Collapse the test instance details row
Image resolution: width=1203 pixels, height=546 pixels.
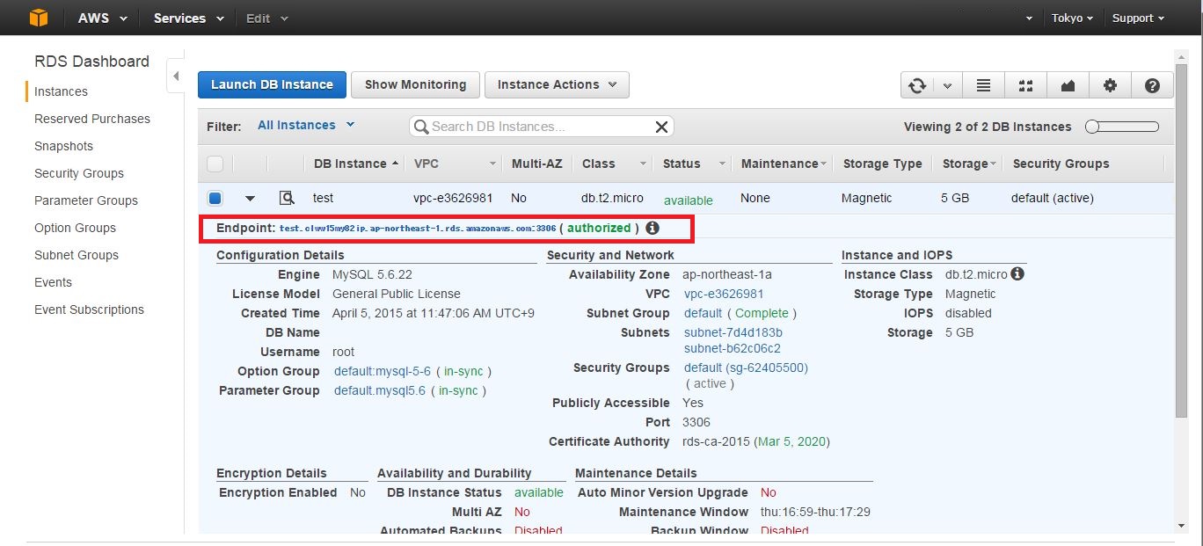(x=250, y=199)
